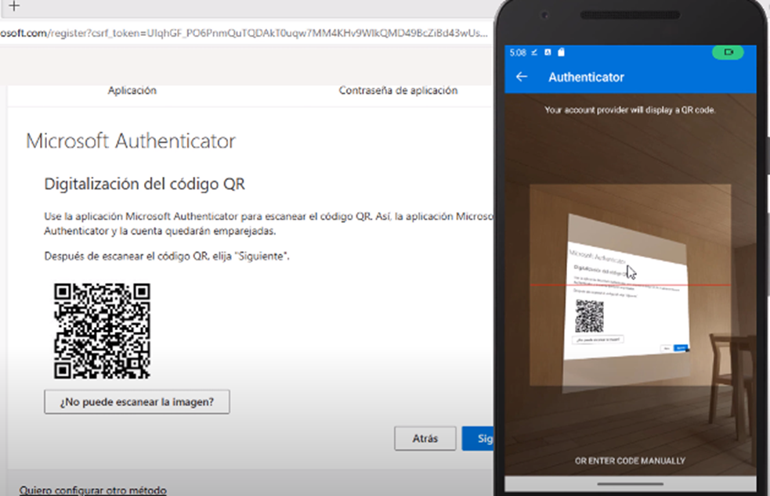
Task: Tap the green screen-recording indicator on the phone
Action: tap(728, 52)
